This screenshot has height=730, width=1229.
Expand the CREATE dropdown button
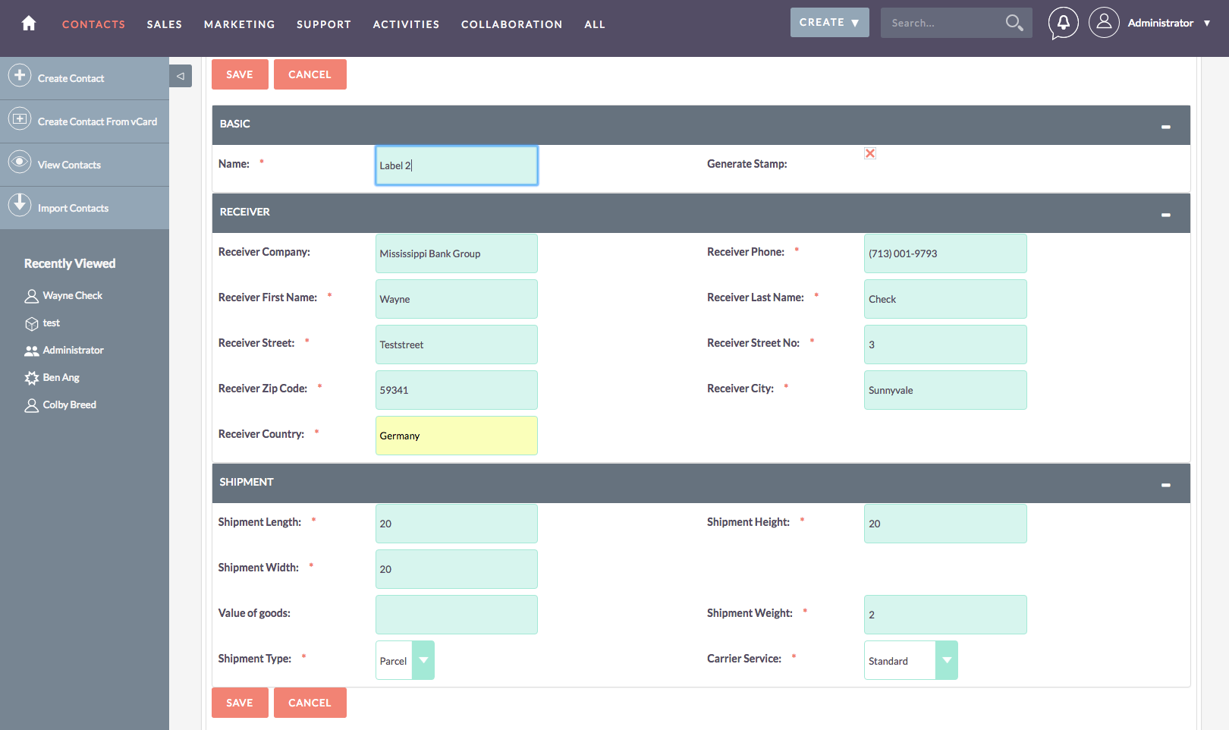[x=829, y=23]
